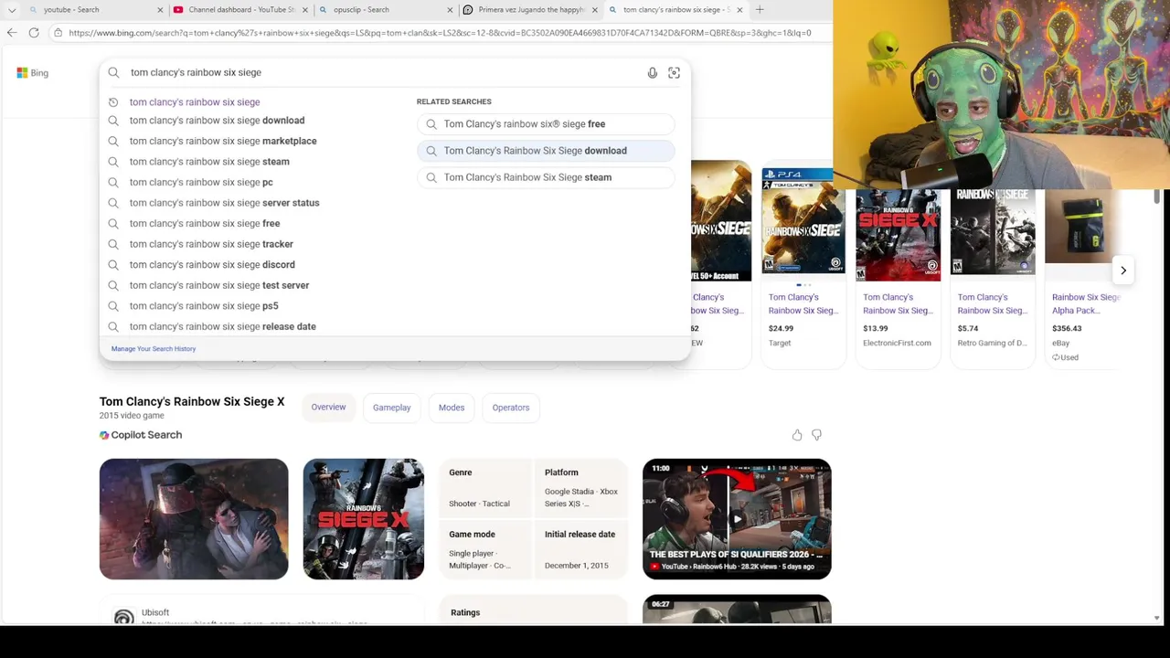Viewport: 1170px width, 658px height.
Task: Close the Channel dashboard tab
Action: coord(305,10)
